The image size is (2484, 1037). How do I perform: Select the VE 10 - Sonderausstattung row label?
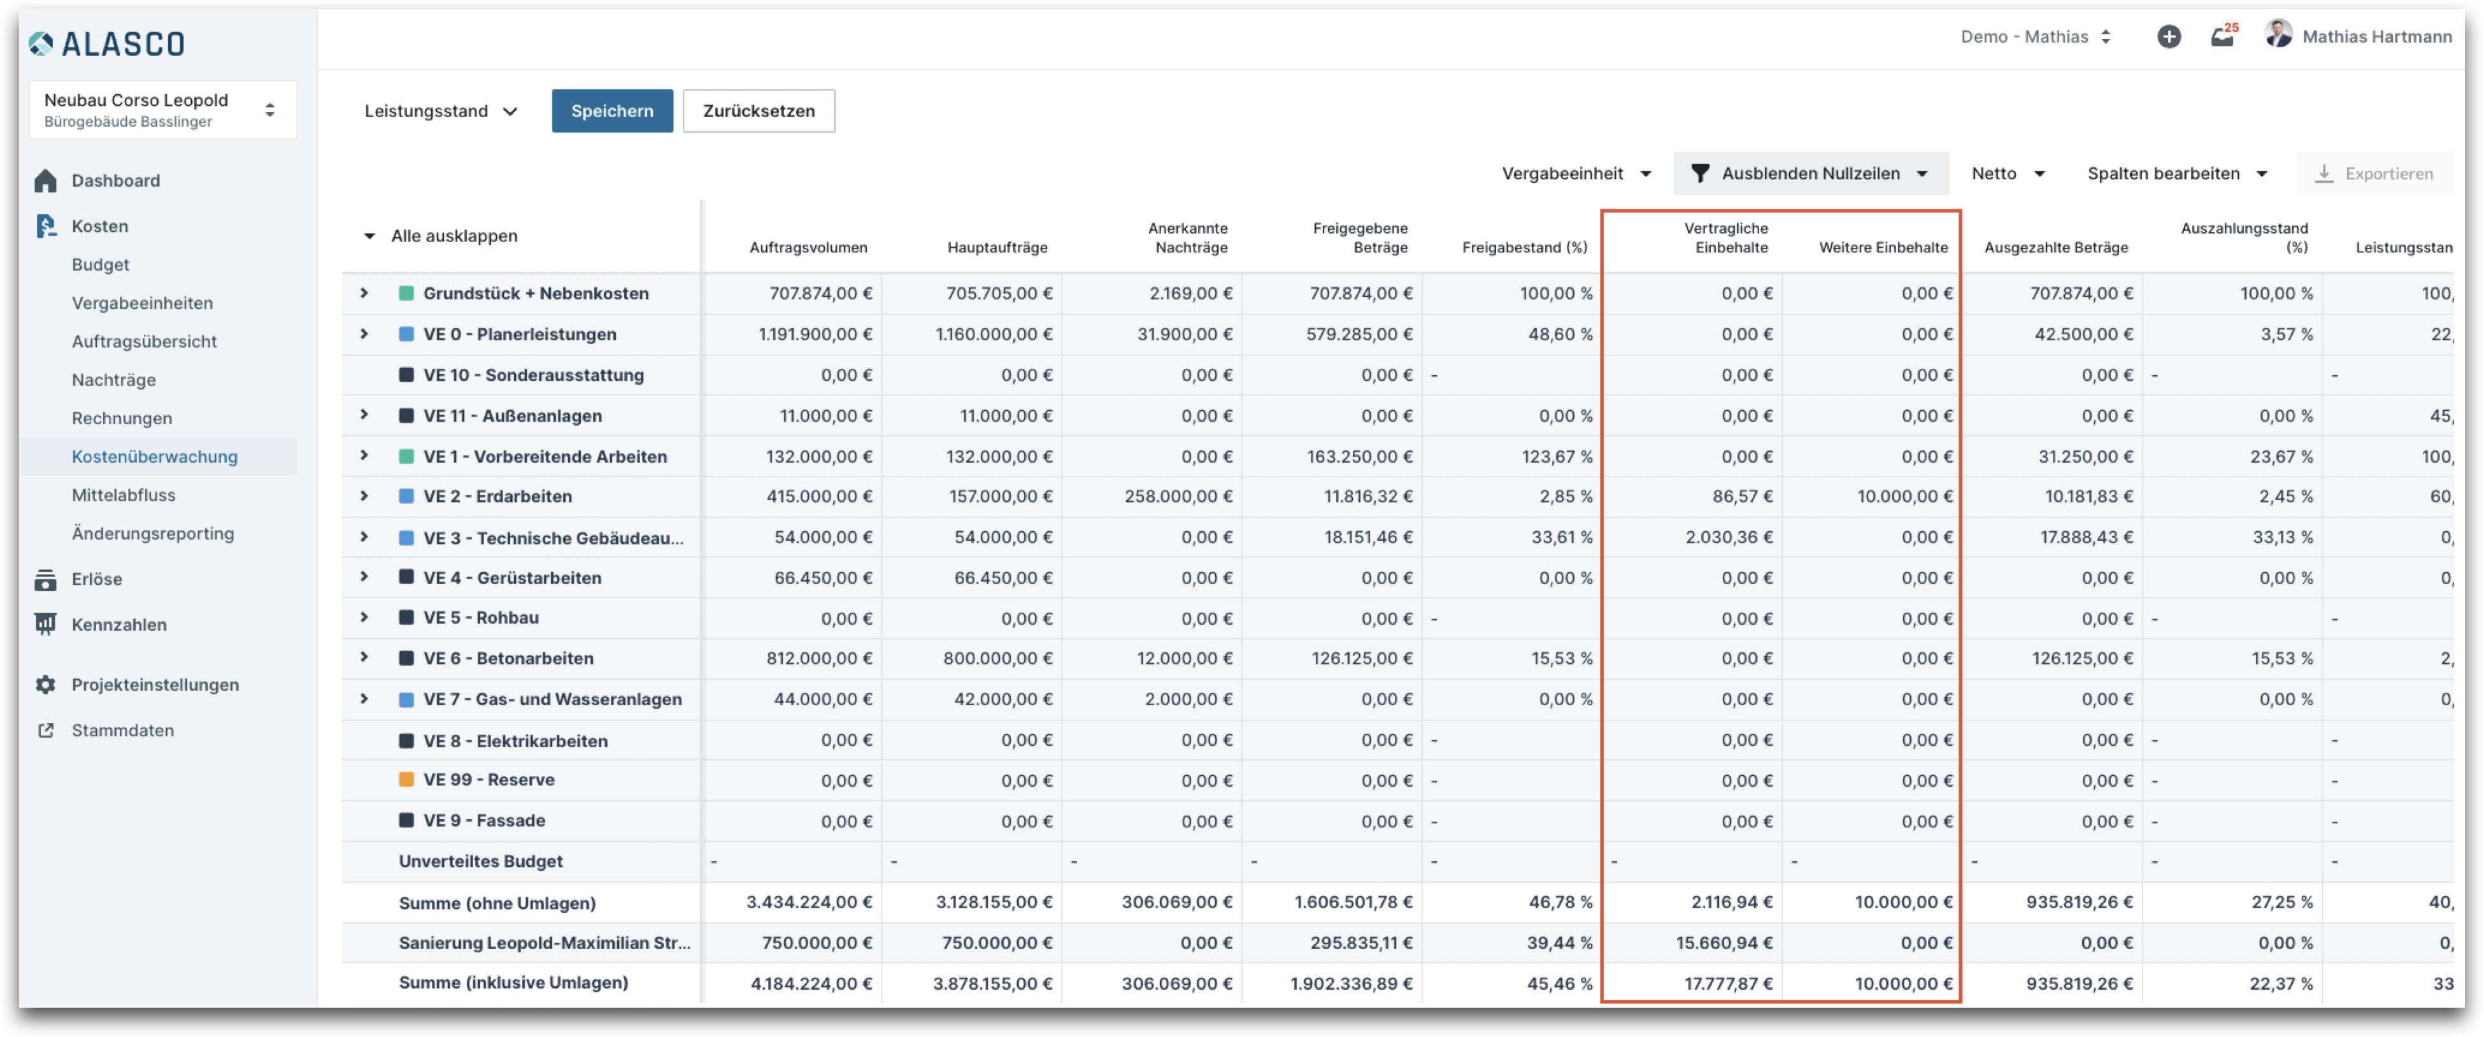tap(533, 375)
